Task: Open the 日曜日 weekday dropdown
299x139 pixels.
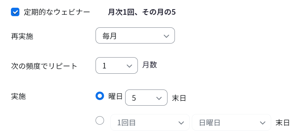Action: [231, 122]
